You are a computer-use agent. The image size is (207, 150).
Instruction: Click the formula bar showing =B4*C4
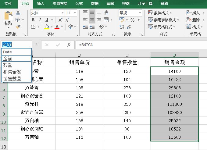pyautogui.click(x=137, y=45)
